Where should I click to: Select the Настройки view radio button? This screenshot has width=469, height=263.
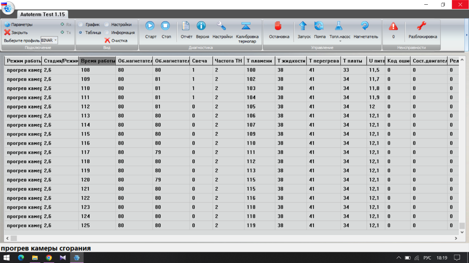106,24
